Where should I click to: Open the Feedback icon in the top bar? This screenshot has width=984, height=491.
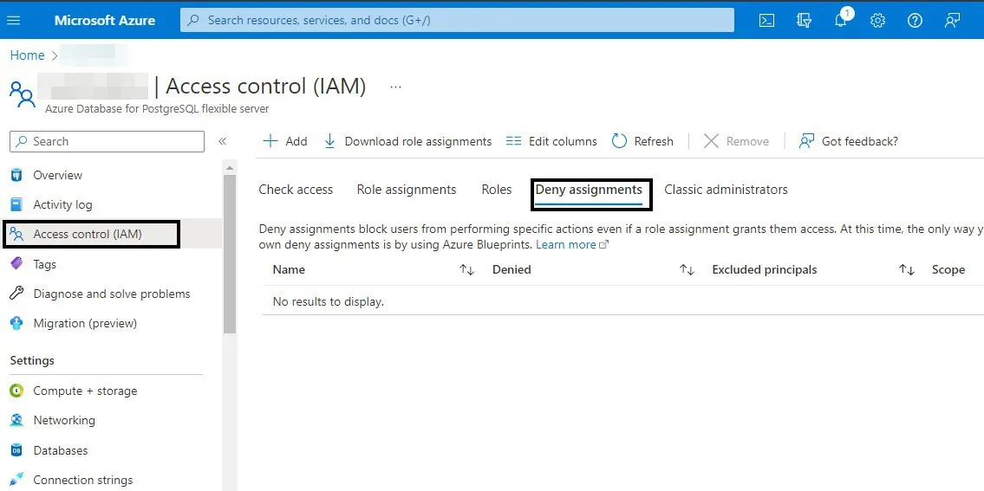952,20
